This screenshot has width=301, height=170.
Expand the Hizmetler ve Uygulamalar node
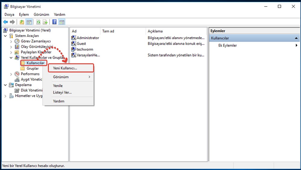[5, 96]
